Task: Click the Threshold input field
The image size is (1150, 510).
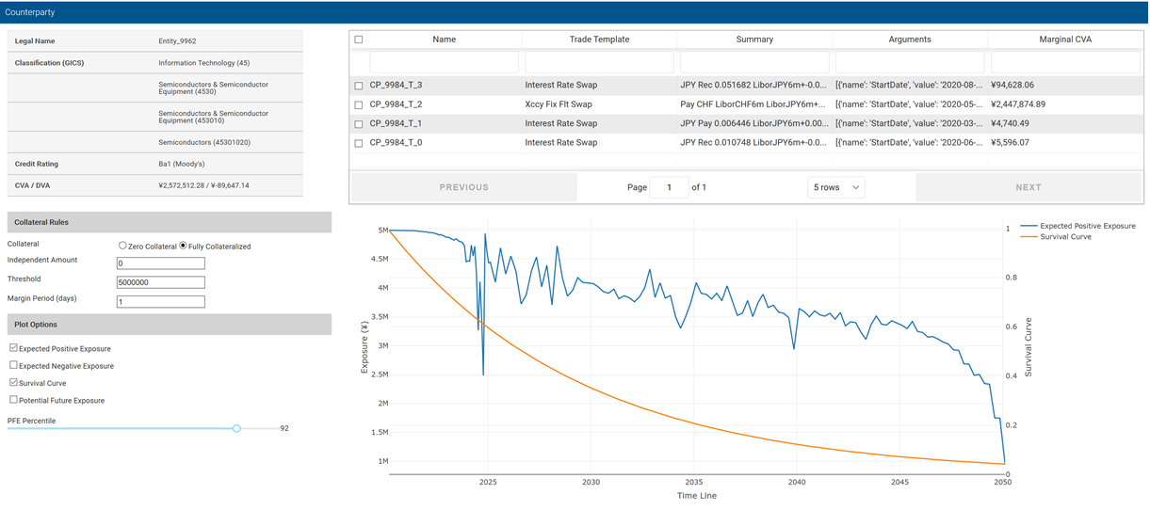Action: (x=160, y=282)
